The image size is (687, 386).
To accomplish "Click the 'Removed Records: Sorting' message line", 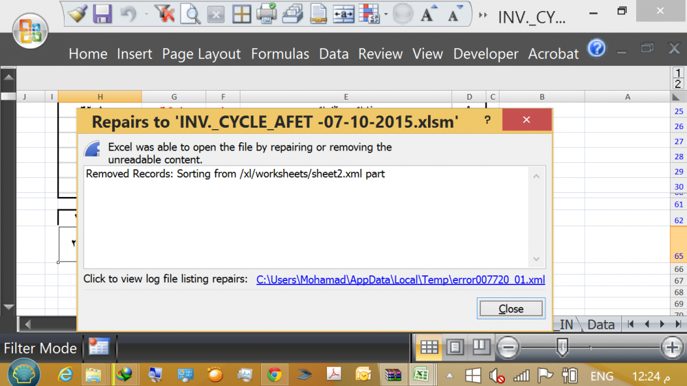I will pos(235,174).
